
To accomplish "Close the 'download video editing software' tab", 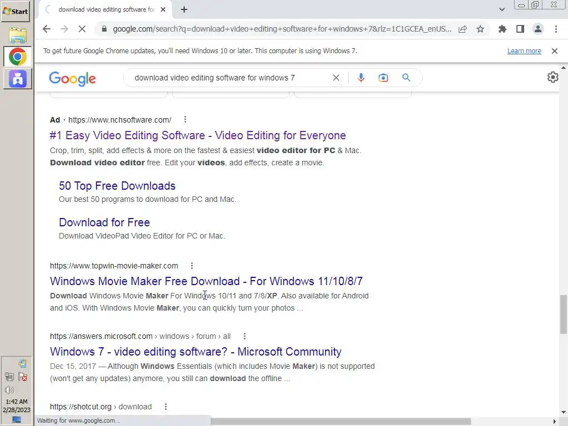I will [163, 9].
